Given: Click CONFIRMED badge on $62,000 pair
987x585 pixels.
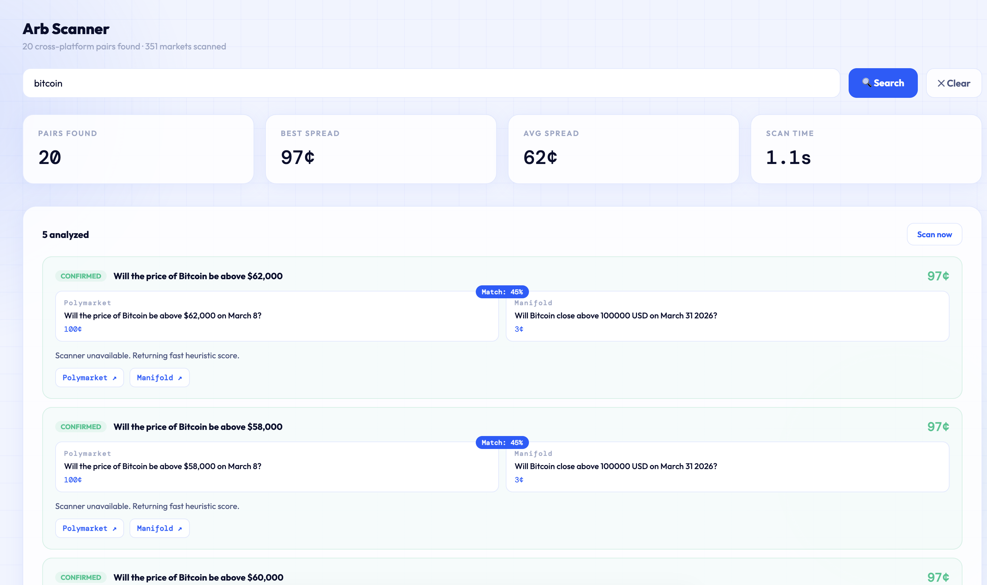Looking at the screenshot, I should coord(81,276).
